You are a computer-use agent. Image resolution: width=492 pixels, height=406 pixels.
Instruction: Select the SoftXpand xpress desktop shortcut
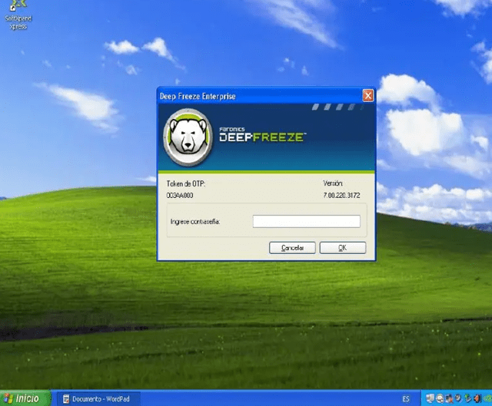(x=18, y=15)
